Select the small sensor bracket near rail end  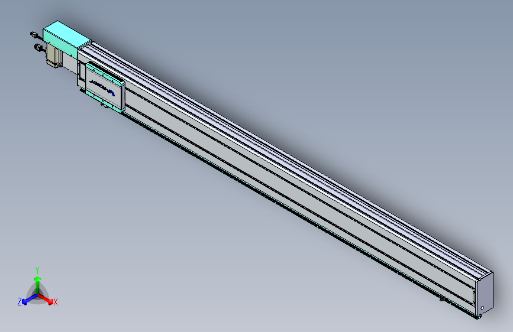(x=444, y=299)
